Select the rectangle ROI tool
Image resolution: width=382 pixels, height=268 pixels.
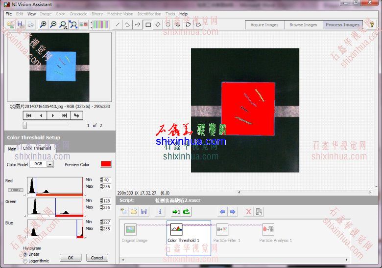click(x=148, y=24)
